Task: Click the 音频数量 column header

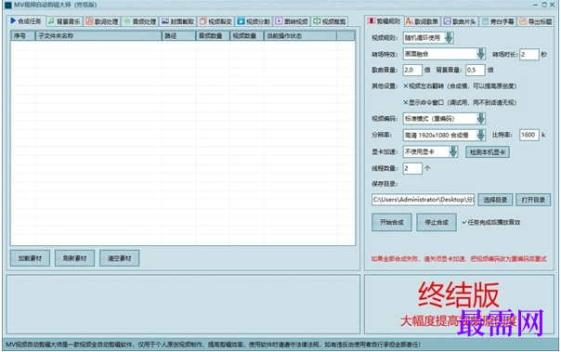Action: point(213,36)
